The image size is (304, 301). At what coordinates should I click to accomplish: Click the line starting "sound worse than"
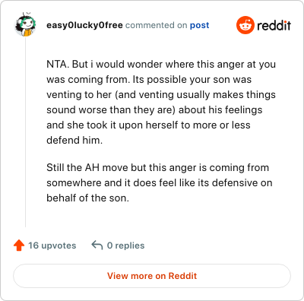coord(154,110)
